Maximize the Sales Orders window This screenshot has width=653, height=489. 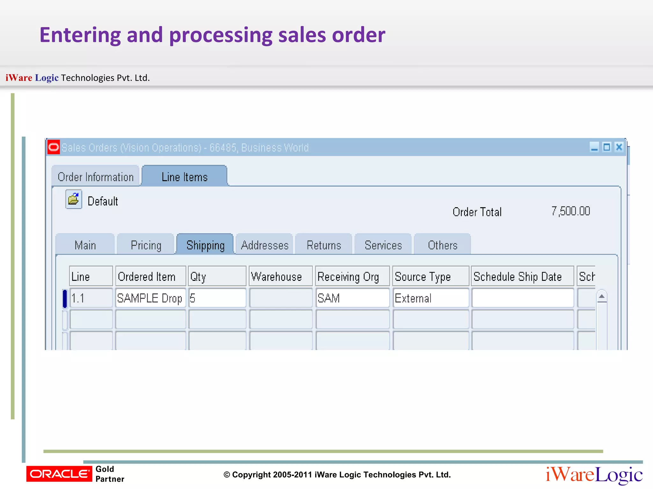pyautogui.click(x=607, y=147)
